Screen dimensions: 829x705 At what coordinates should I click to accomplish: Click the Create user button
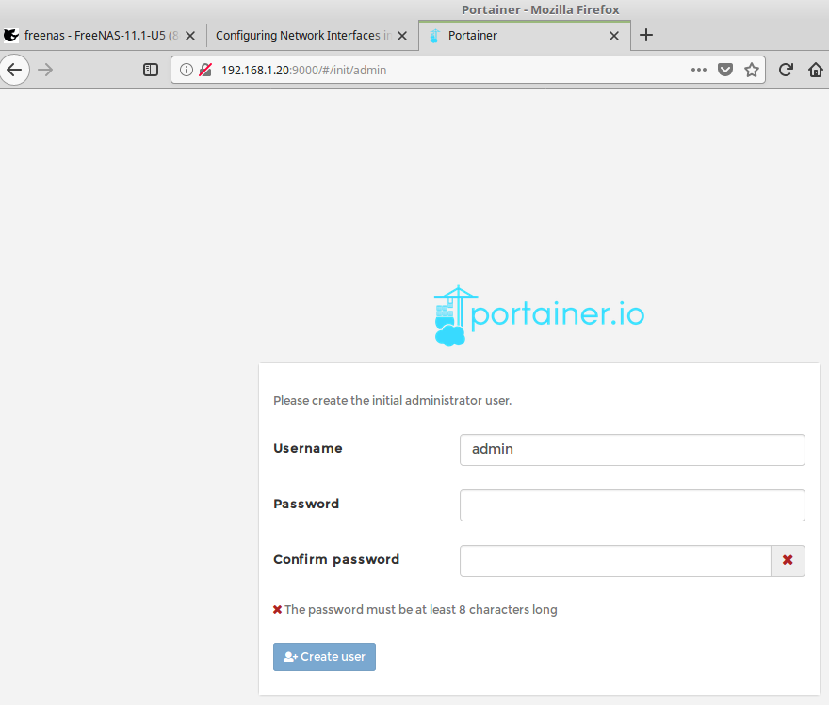[x=325, y=657]
